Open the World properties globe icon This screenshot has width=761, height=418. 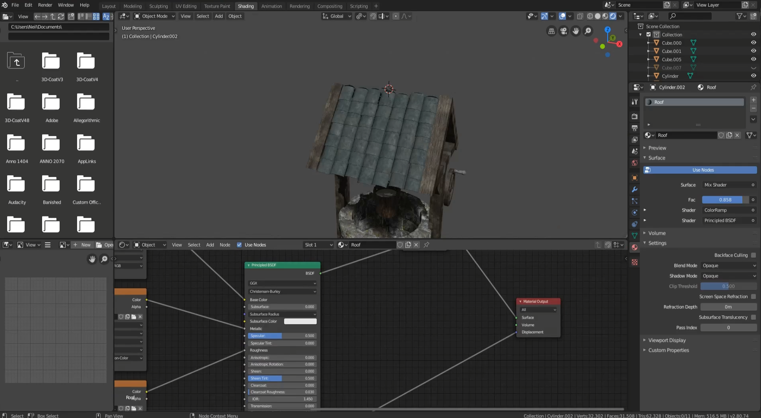[634, 163]
